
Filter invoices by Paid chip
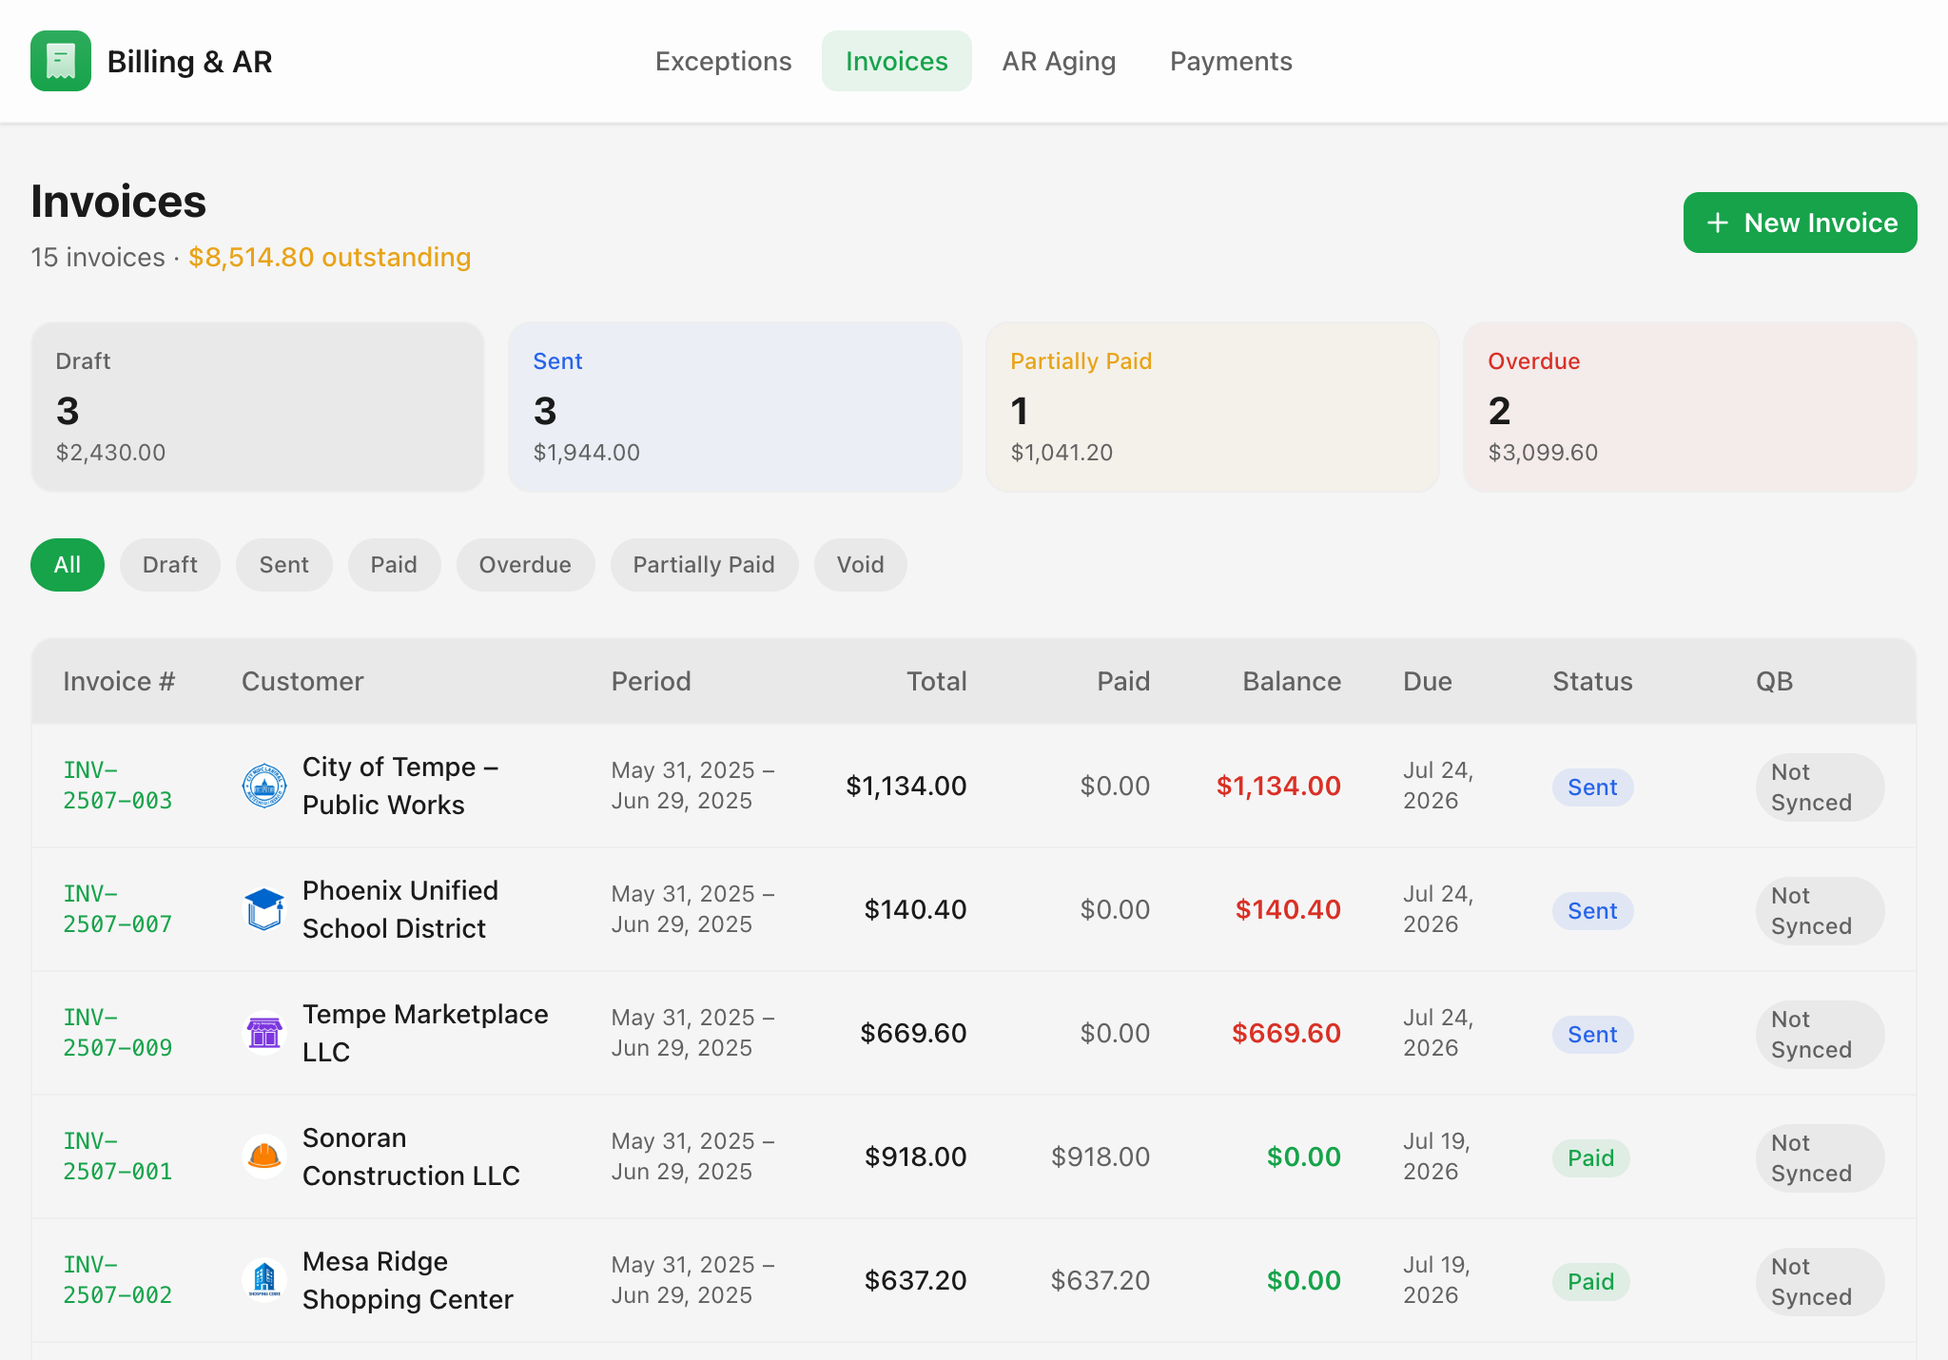click(x=394, y=565)
